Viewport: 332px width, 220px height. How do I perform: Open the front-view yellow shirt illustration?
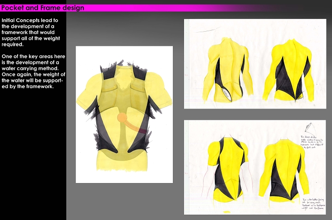[124, 115]
